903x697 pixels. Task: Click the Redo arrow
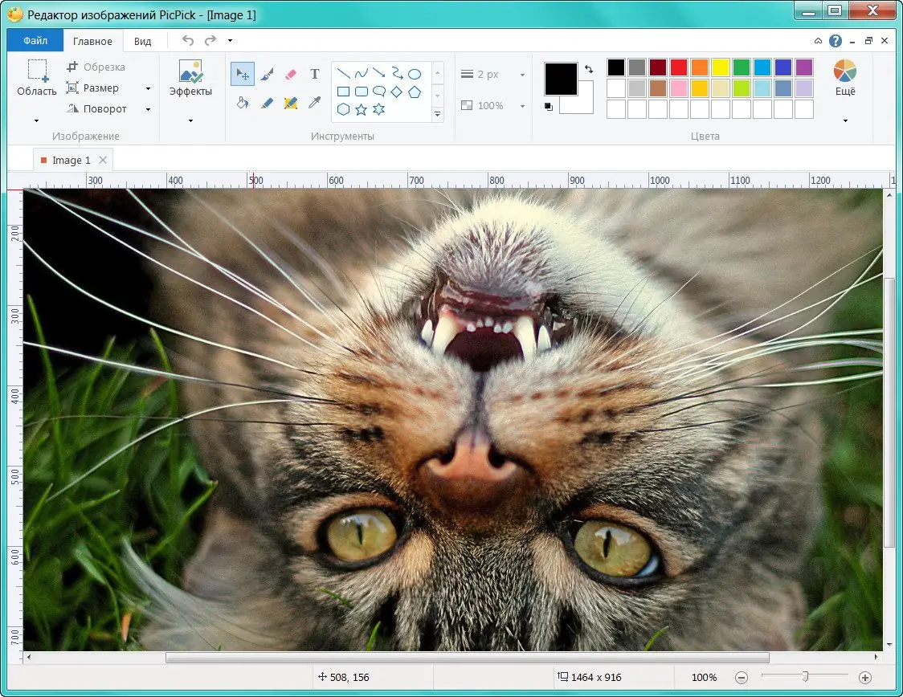tap(210, 40)
